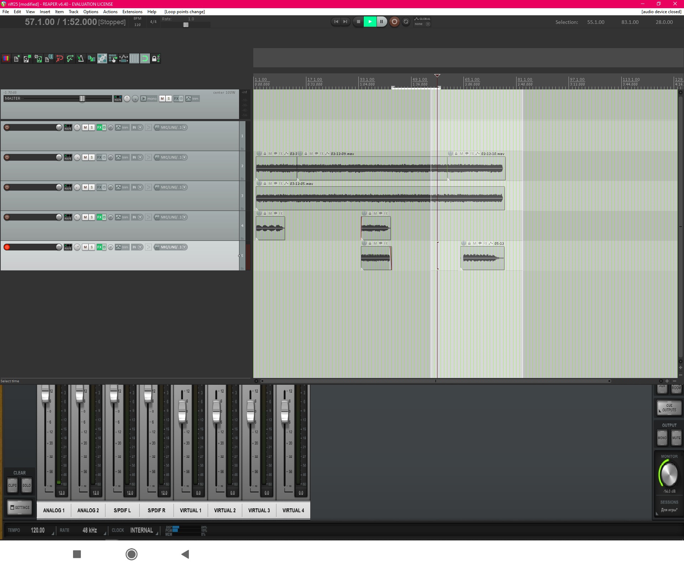The height and width of the screenshot is (570, 684).
Task: Mute track 1 with M button
Action: click(85, 128)
